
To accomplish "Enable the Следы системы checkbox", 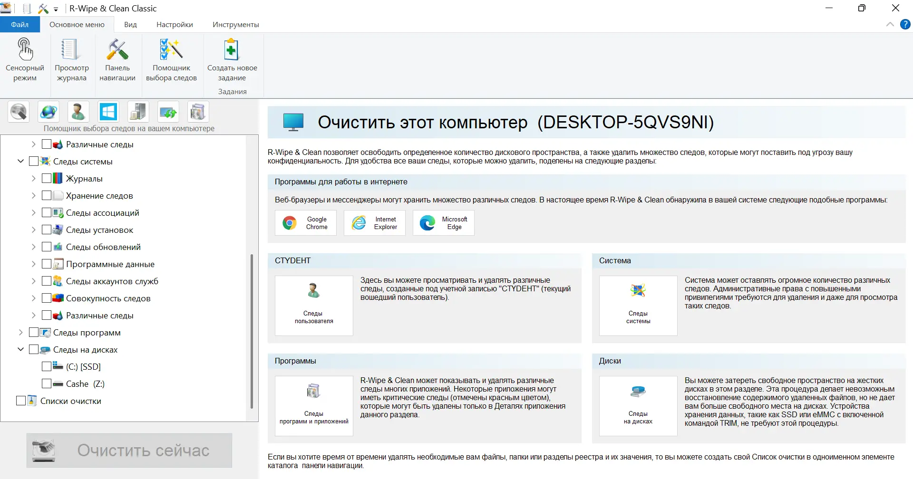I will click(33, 161).
